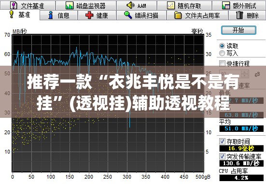Screen dimensions: 266x184
Task: Start the benchmark with 开始 button
Action: (238, 30)
